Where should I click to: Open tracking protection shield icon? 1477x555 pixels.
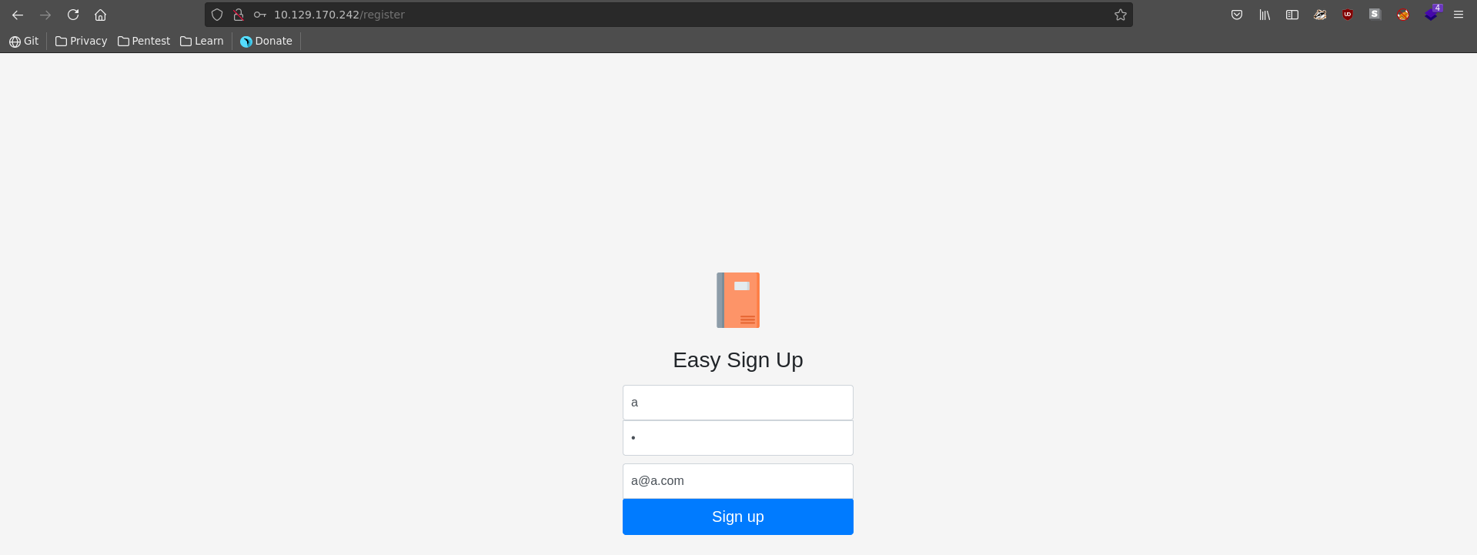click(x=217, y=15)
